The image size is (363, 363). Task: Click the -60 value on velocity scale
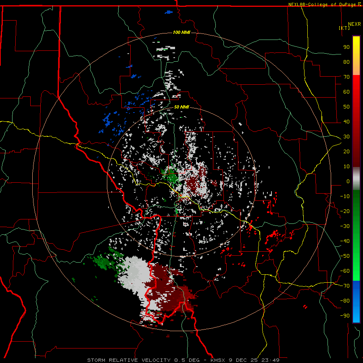[345, 271]
